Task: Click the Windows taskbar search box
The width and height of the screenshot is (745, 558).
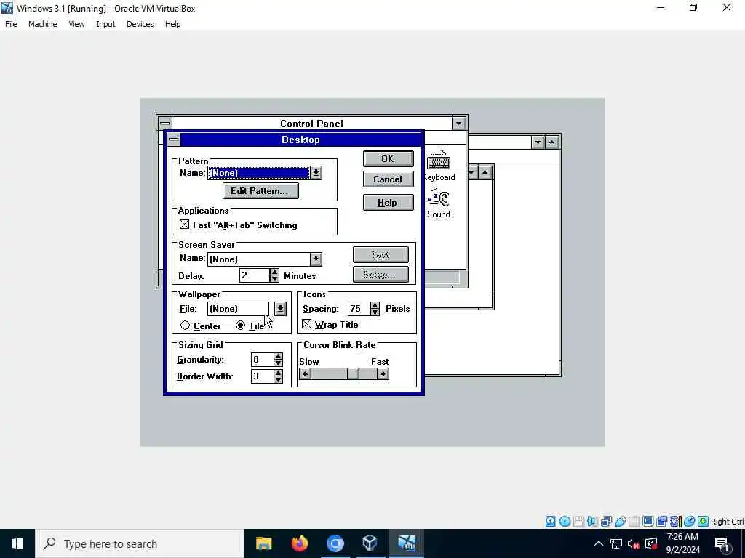Action: [140, 543]
